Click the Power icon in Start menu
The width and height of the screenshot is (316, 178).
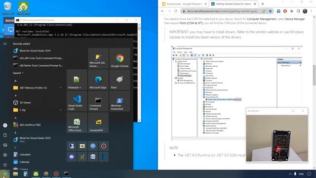(x=5, y=165)
